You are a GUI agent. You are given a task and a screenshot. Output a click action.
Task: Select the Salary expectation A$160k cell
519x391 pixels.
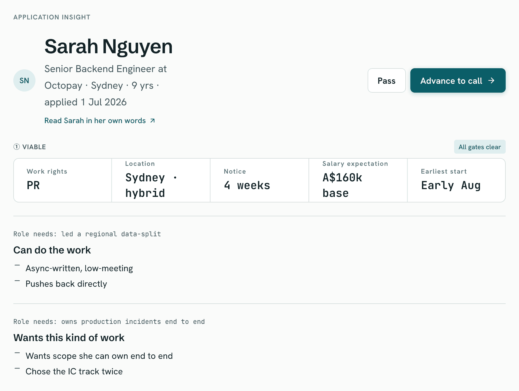click(358, 180)
